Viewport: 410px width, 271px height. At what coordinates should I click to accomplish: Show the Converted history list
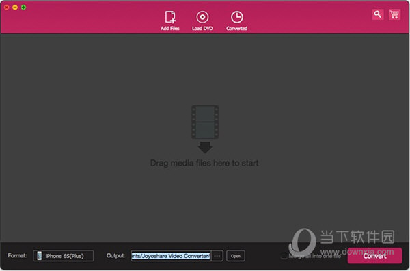237,21
